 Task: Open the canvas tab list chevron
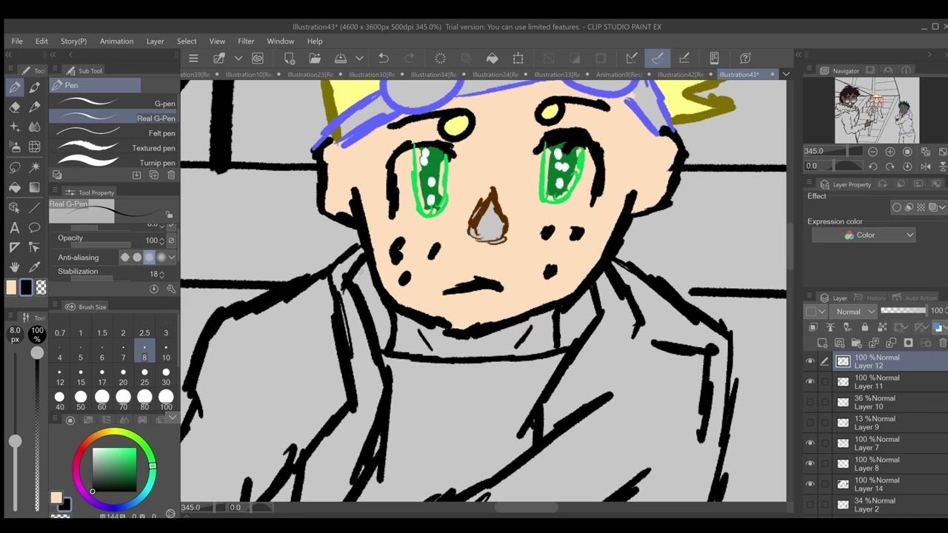(786, 74)
